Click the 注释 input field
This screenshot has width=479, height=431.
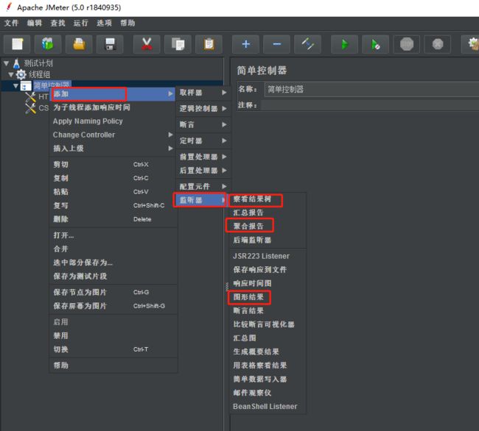point(370,105)
